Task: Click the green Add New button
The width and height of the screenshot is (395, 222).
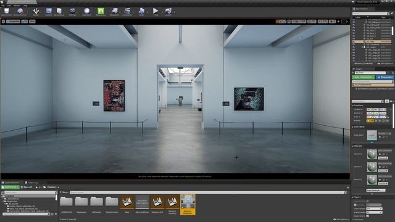Action: pos(10,187)
